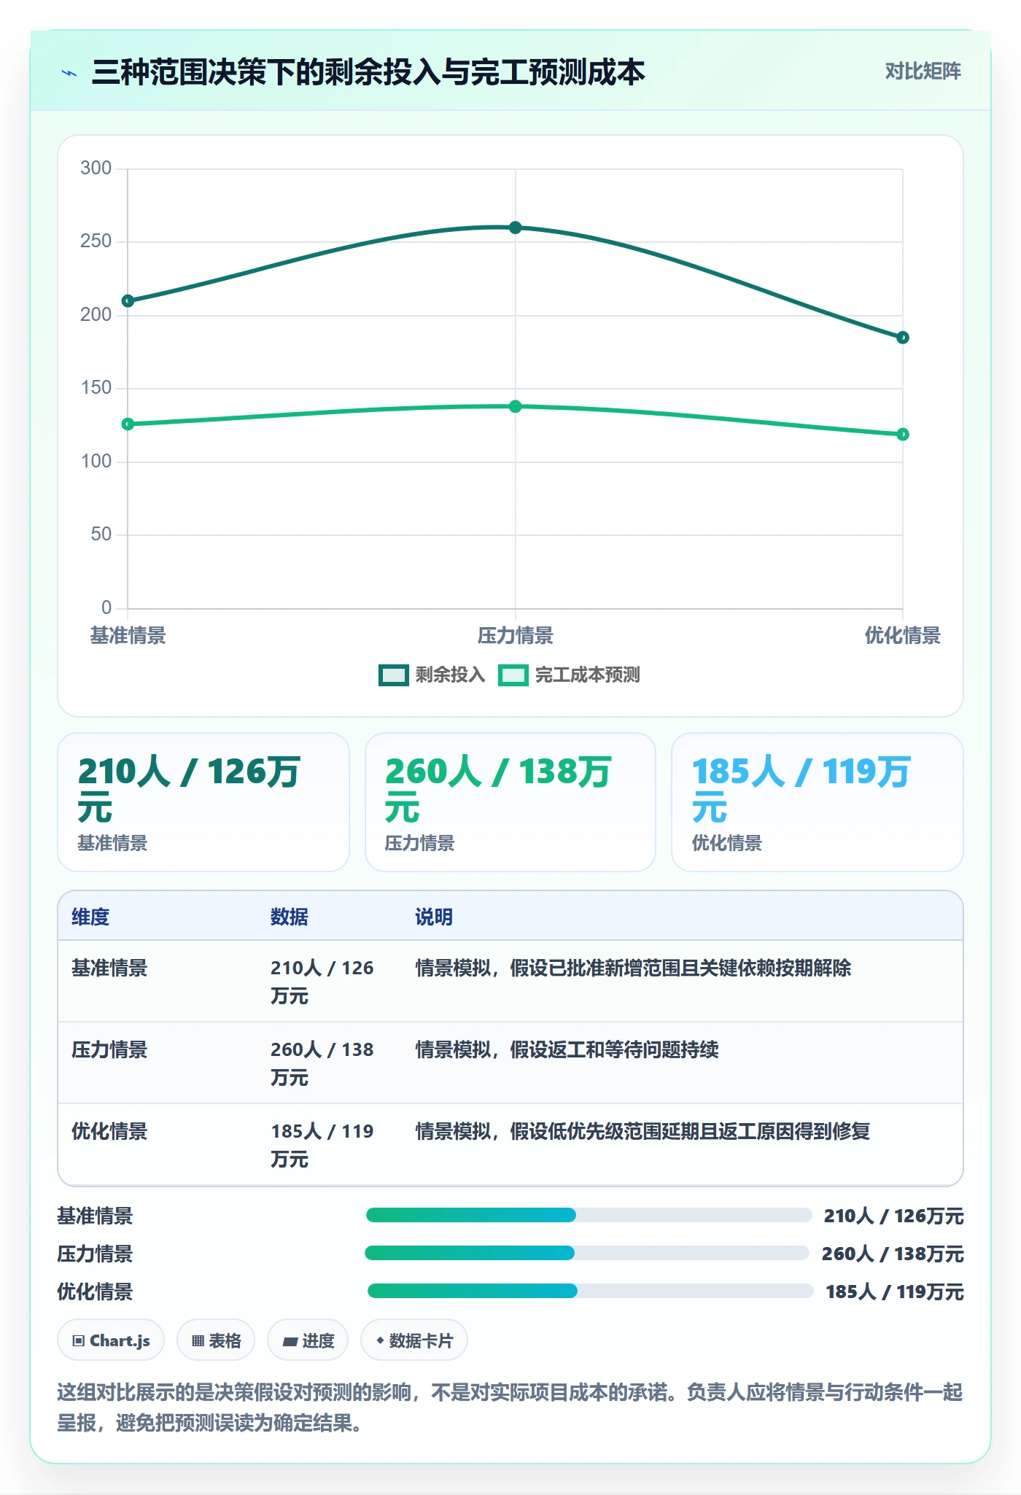Click the progress value 260人 / 138万元

click(x=893, y=1254)
